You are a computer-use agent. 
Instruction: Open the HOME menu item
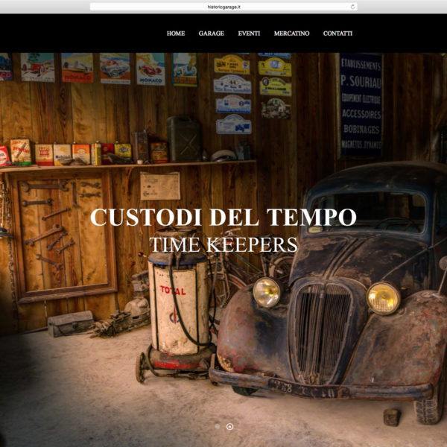tap(176, 34)
